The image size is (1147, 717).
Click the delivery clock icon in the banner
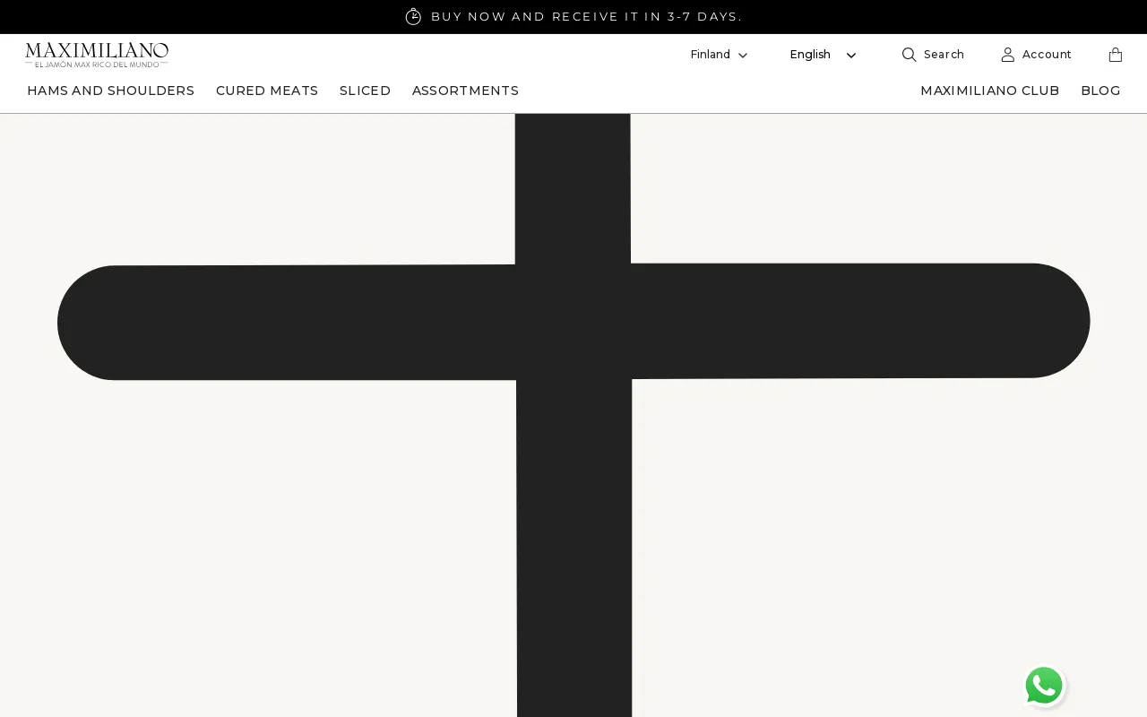pos(413,16)
